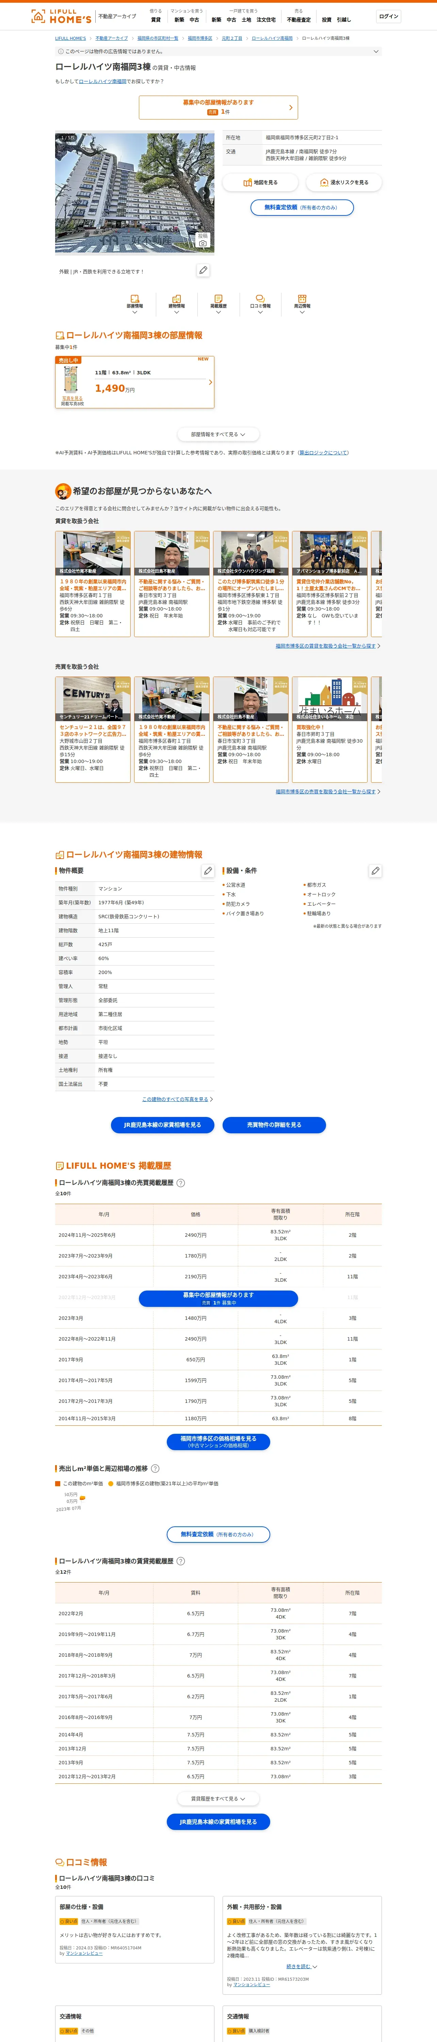This screenshot has height=2042, width=437.
Task: Click 無料査定依頼 button below price chart
Action: coord(218,1534)
